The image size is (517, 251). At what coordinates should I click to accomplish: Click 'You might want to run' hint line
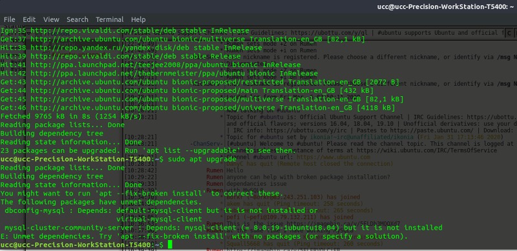coord(142,194)
